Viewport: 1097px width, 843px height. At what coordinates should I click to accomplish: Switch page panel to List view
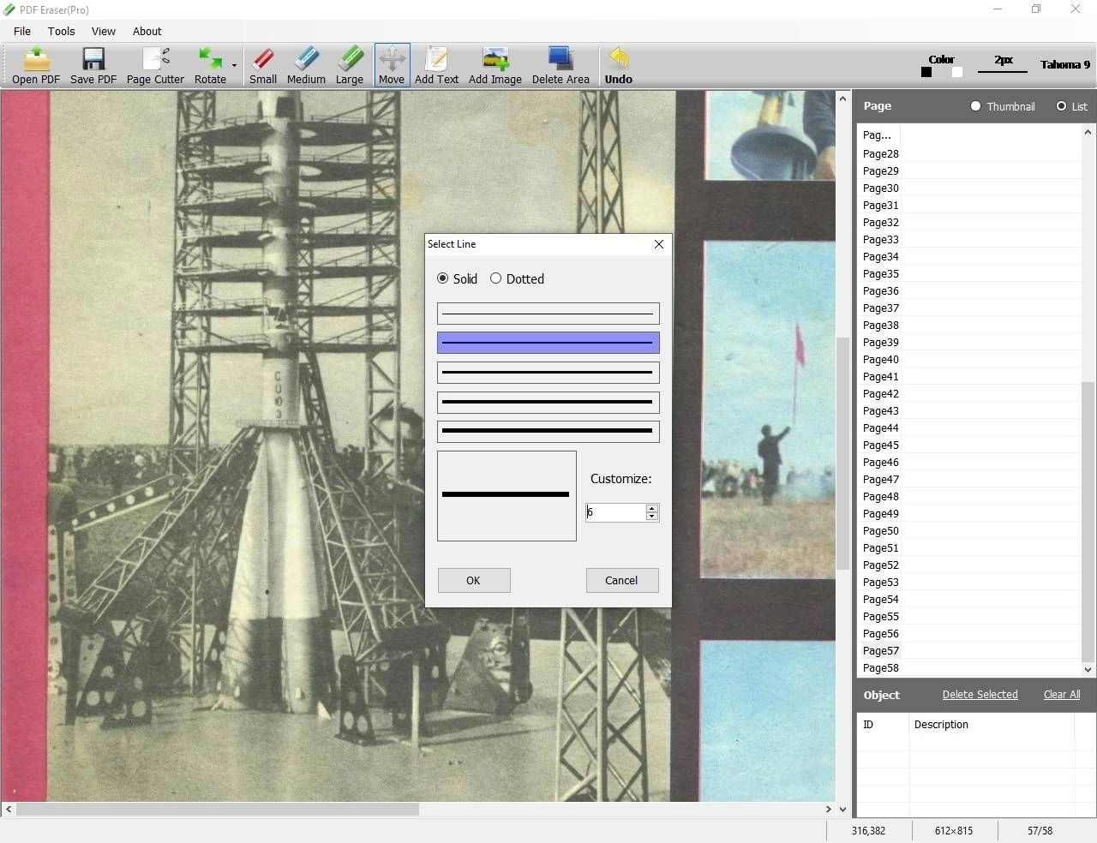click(1061, 106)
